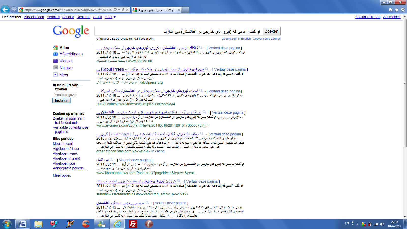407x229 pixels.
Task: Click the scrollbar down arrow
Action: pyautogui.click(x=405, y=217)
